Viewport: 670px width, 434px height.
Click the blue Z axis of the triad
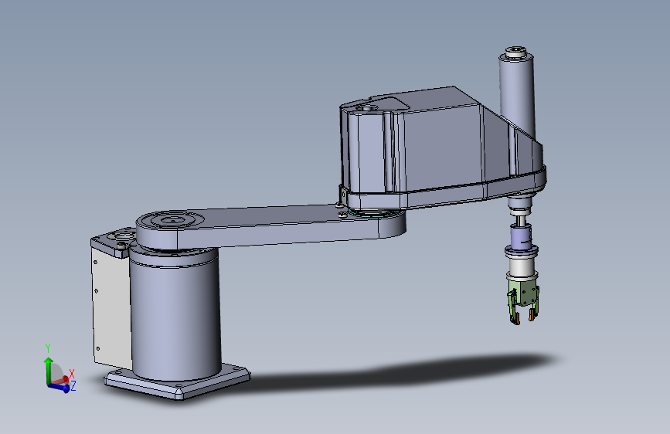tap(59, 388)
